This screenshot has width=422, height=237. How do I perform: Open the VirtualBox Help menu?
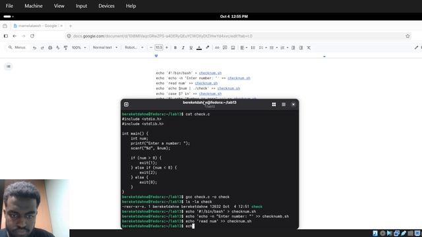(131, 6)
